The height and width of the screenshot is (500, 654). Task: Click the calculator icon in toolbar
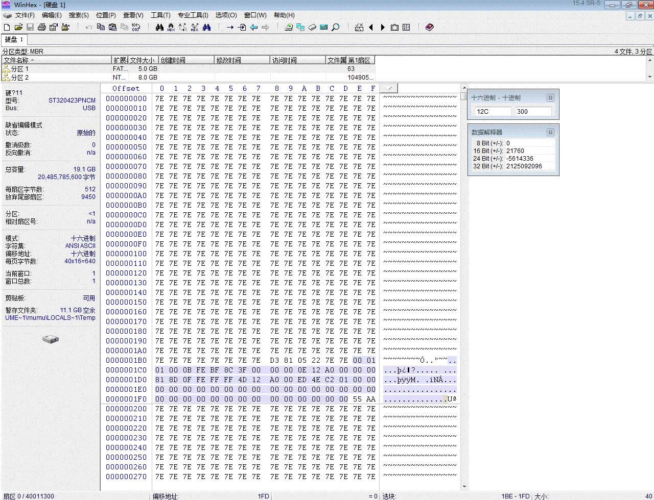[x=323, y=27]
